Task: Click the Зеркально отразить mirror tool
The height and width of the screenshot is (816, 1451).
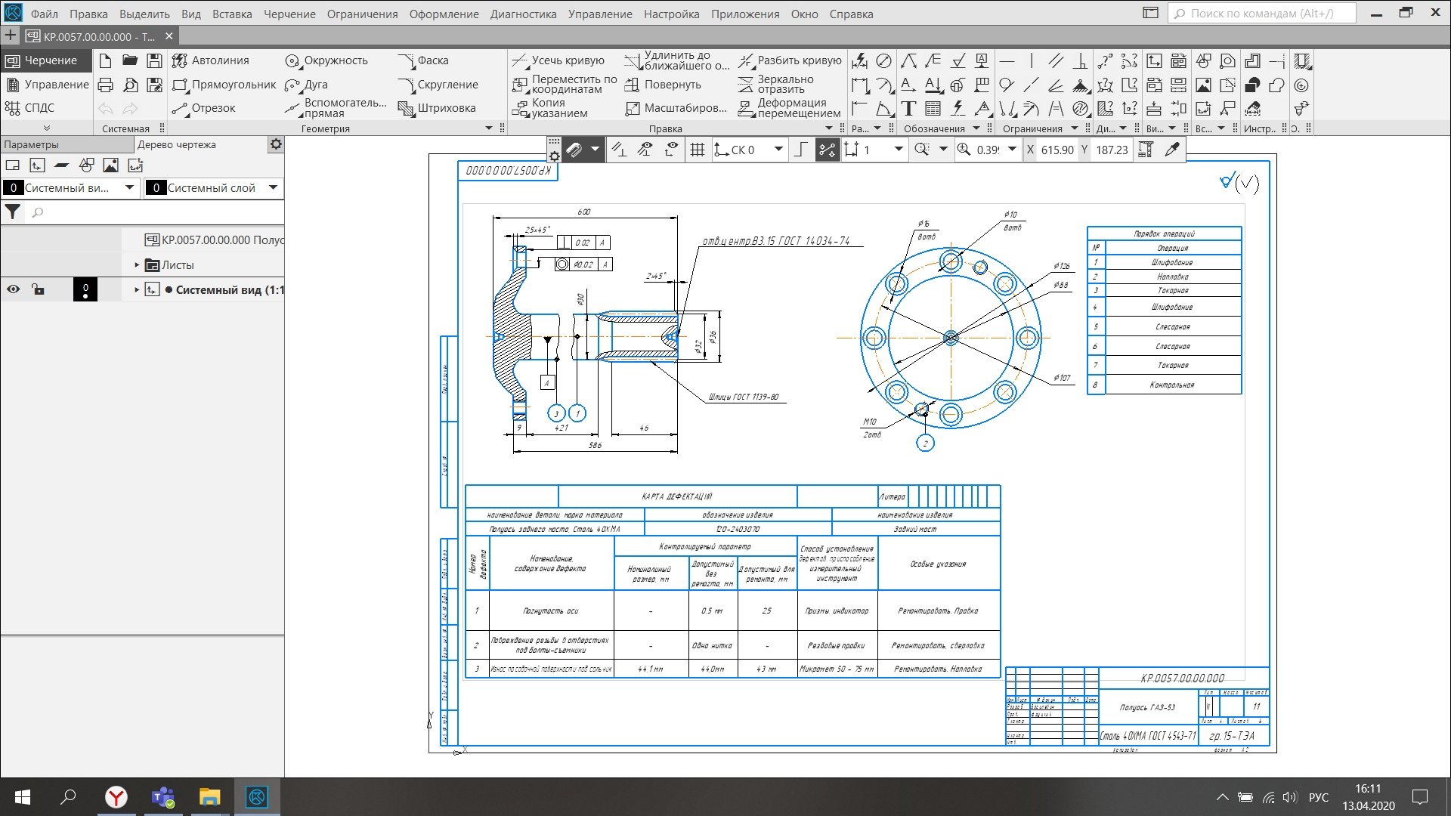Action: pos(776,84)
